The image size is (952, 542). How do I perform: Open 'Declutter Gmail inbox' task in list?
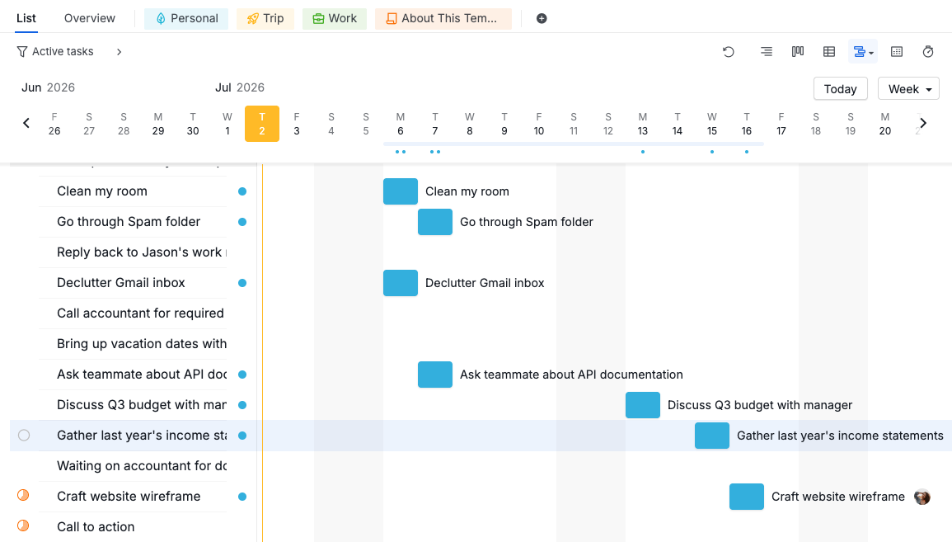pyautogui.click(x=121, y=282)
